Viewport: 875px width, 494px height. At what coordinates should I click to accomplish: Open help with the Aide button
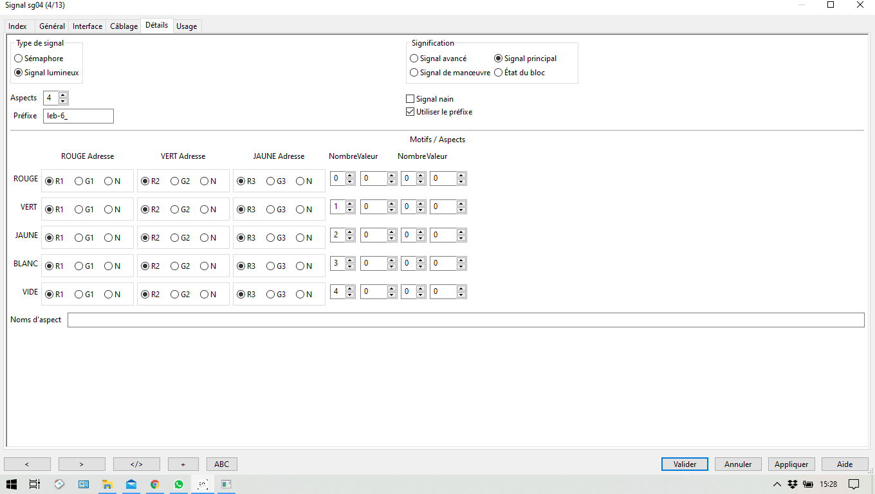(x=845, y=464)
